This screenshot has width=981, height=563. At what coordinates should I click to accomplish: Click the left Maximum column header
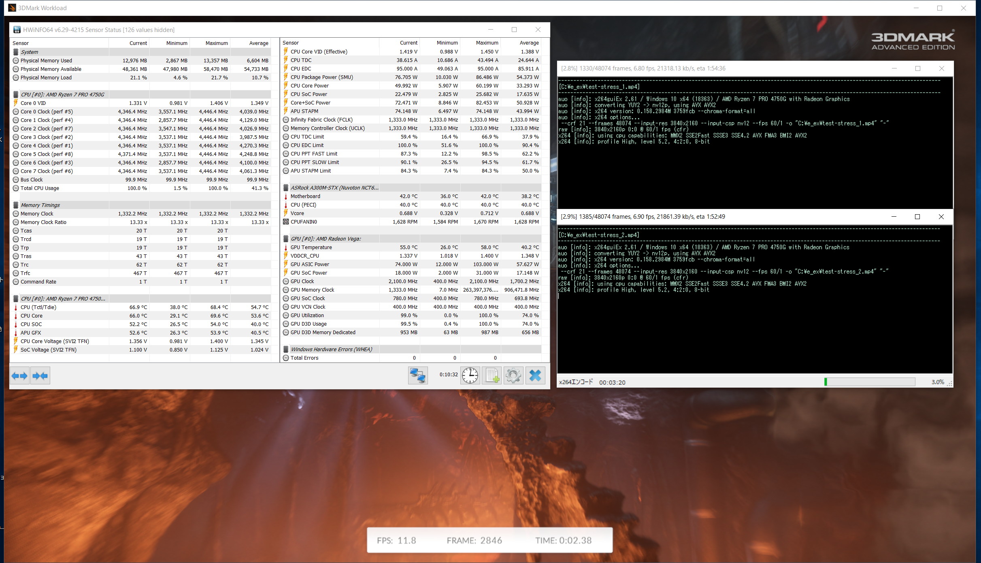point(210,43)
